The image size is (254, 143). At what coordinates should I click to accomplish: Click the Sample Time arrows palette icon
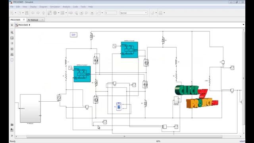(12, 43)
